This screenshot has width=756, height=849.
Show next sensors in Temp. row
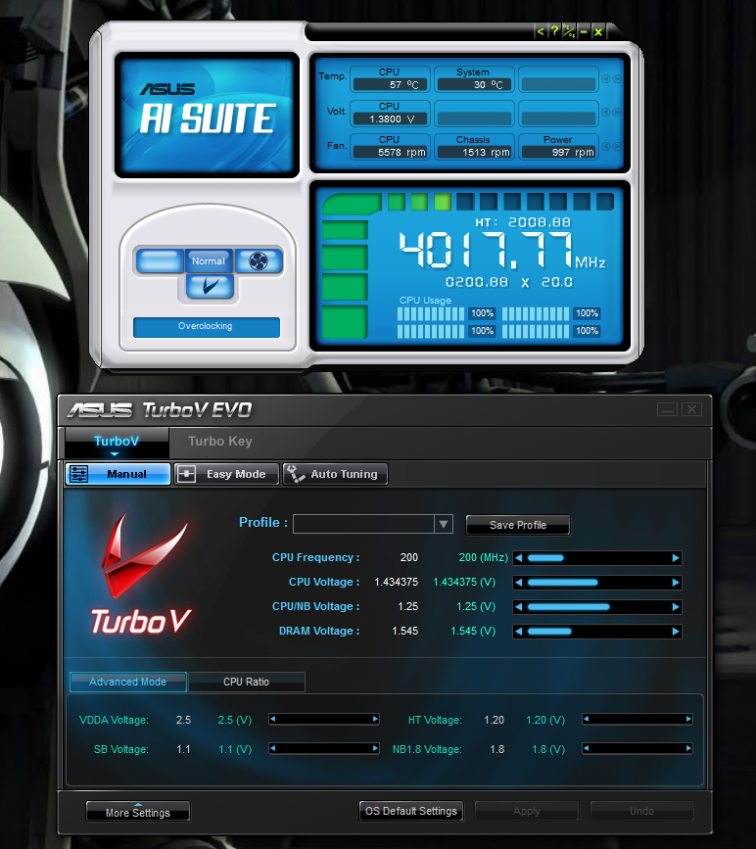click(617, 78)
